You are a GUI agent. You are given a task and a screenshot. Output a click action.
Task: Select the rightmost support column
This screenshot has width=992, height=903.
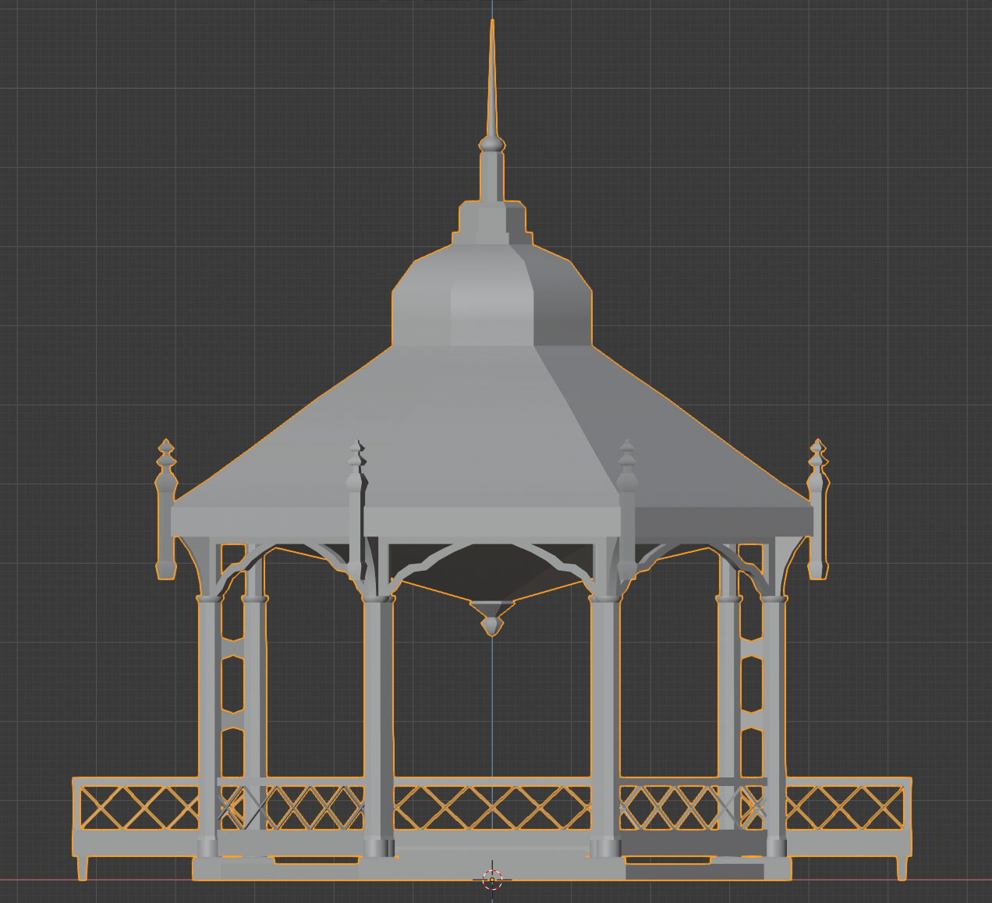pyautogui.click(x=776, y=702)
